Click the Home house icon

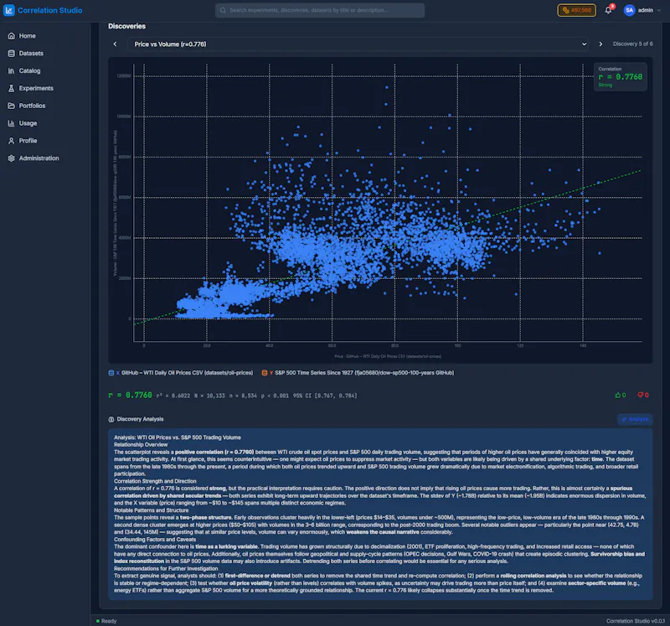12,36
